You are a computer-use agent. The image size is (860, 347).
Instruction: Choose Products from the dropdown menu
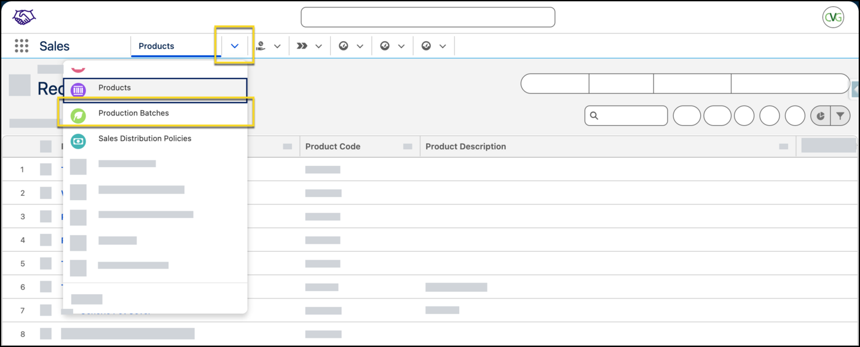coord(155,90)
